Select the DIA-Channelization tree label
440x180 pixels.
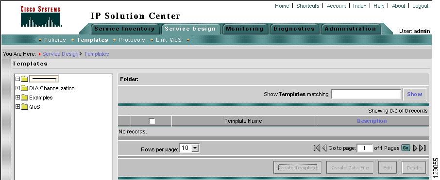click(x=52, y=89)
